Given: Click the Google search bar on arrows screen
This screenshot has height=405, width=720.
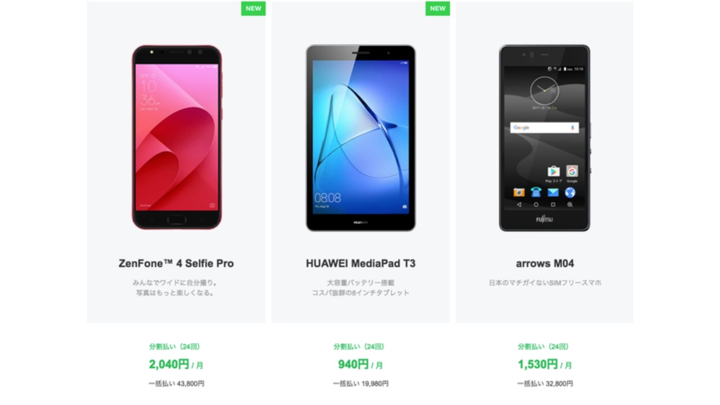Looking at the screenshot, I should [x=544, y=128].
